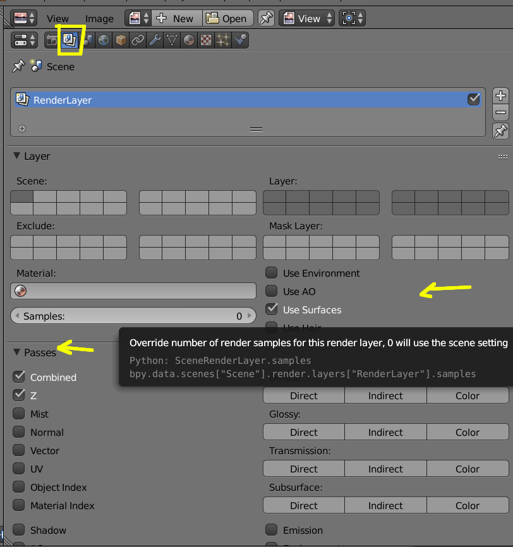Image resolution: width=513 pixels, height=547 pixels.
Task: Toggle Subsurface Direct pass
Action: coord(304,505)
